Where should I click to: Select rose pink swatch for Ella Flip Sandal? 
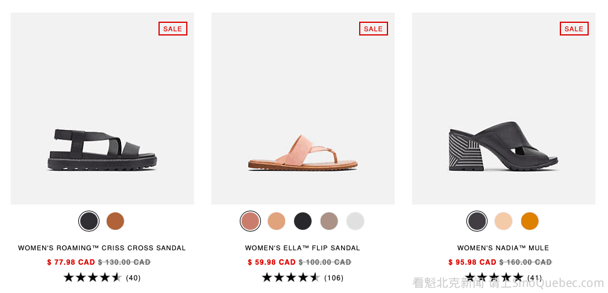[x=250, y=221]
